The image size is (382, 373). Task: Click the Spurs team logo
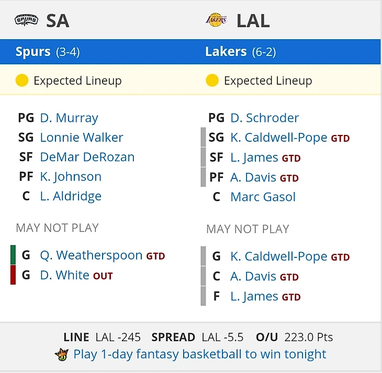tap(26, 20)
